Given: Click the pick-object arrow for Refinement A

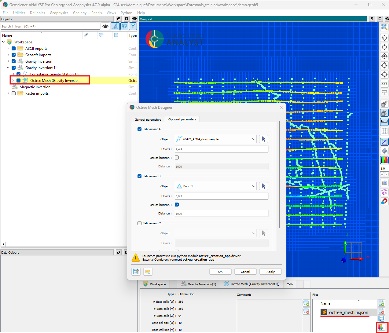Looking at the screenshot, I should coord(263,139).
